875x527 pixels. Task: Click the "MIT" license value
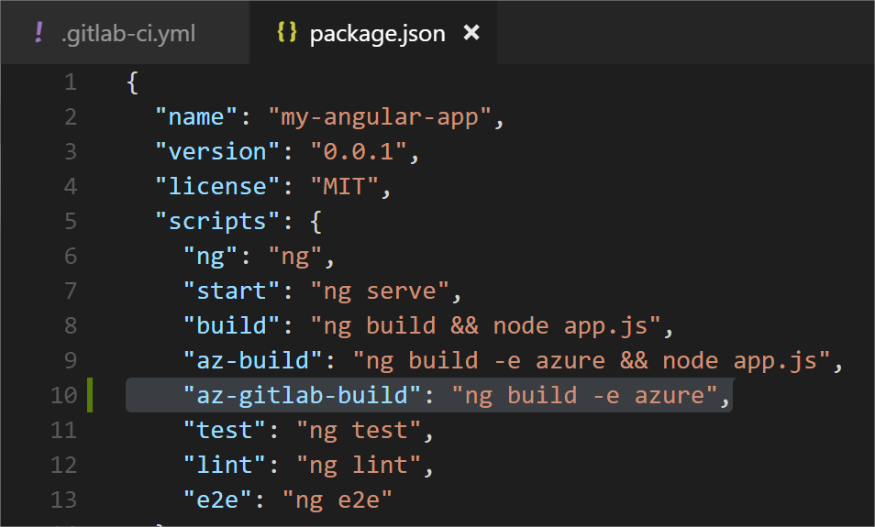tap(344, 186)
